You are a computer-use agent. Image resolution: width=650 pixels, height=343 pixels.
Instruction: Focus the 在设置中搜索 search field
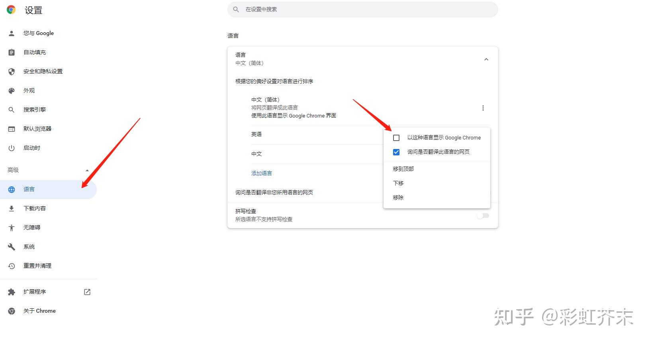click(x=363, y=10)
